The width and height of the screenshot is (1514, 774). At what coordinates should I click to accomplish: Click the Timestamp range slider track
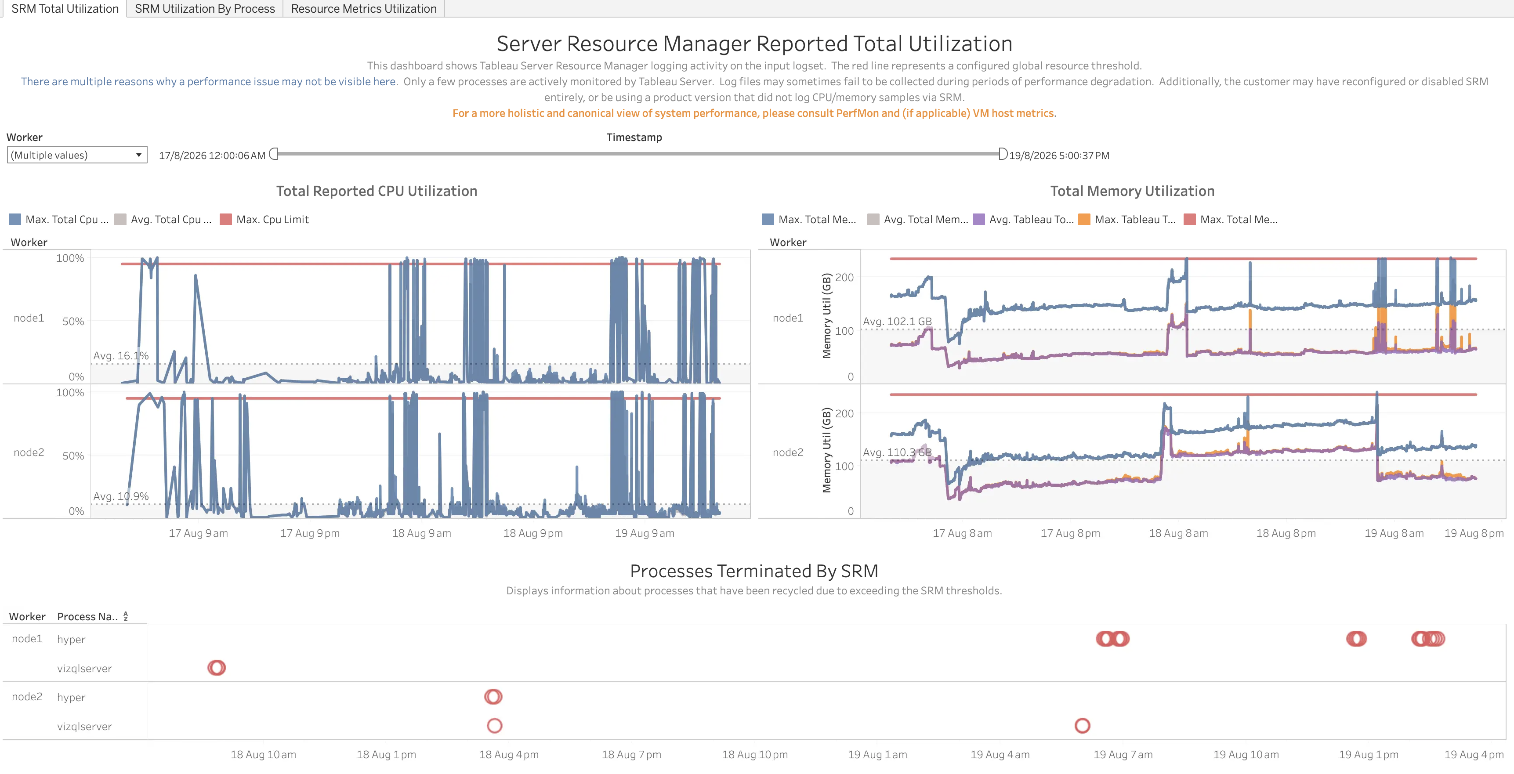click(x=638, y=154)
